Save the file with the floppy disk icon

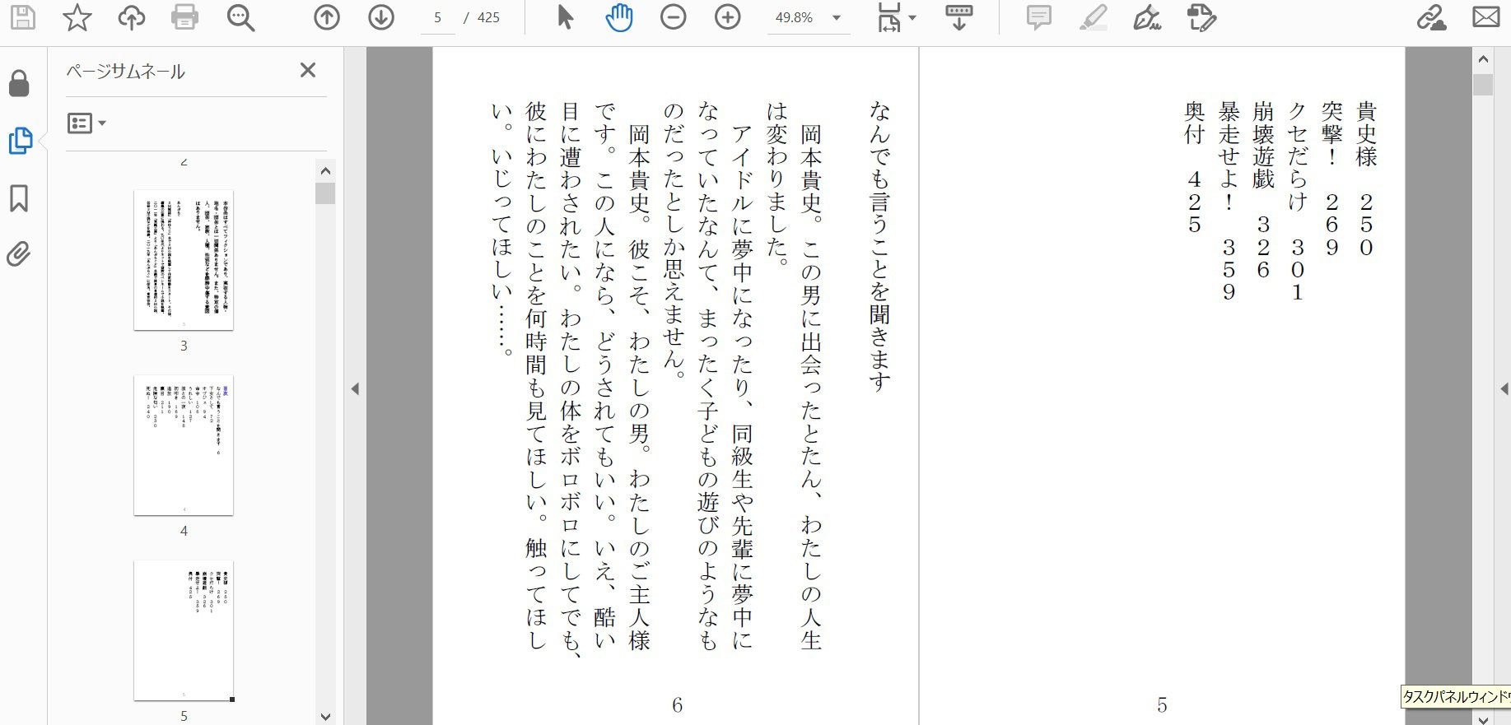coord(22,17)
